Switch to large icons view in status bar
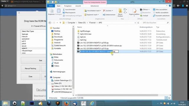Image resolution: width=189 pixels, height=106 pixels. [x=169, y=98]
